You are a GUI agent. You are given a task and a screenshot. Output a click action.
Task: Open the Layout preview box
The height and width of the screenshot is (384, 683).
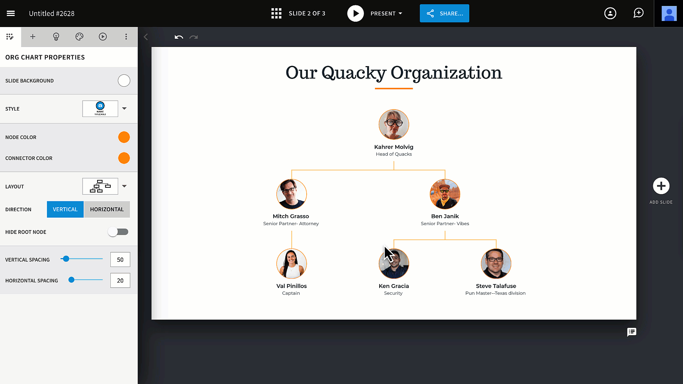(100, 186)
